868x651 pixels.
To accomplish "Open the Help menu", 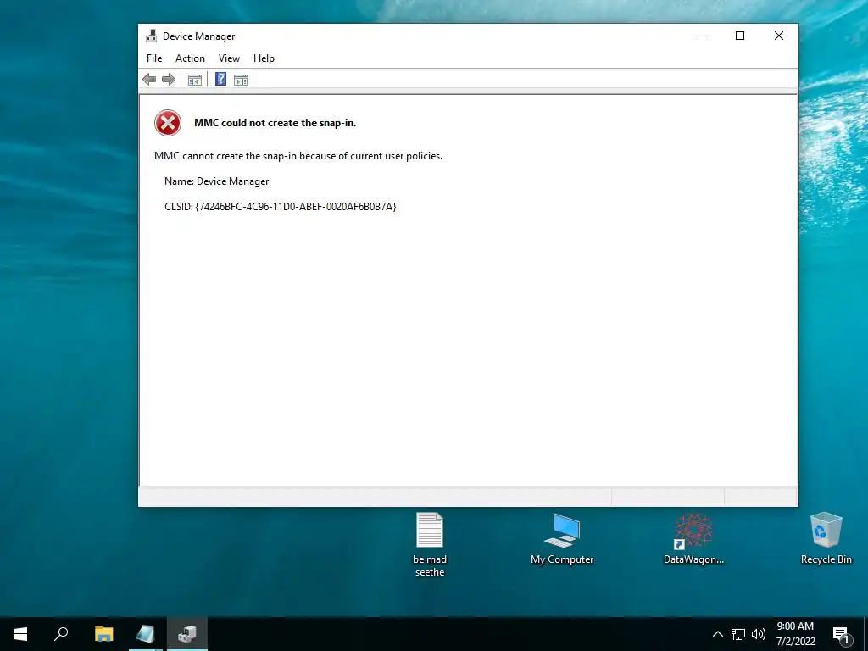I will pos(264,58).
